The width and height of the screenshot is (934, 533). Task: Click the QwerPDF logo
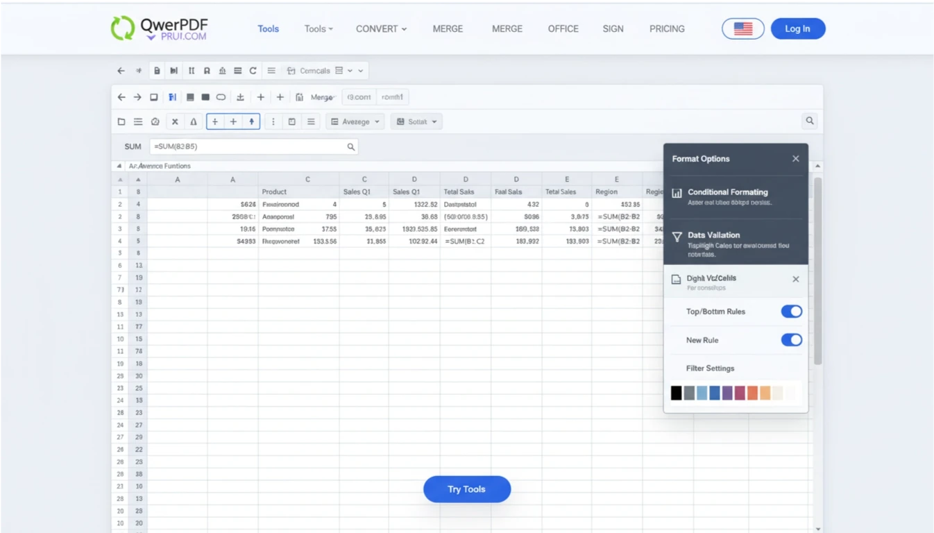pyautogui.click(x=160, y=28)
